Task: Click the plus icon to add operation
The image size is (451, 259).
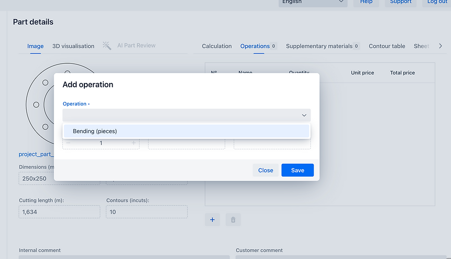Action: pos(212,220)
